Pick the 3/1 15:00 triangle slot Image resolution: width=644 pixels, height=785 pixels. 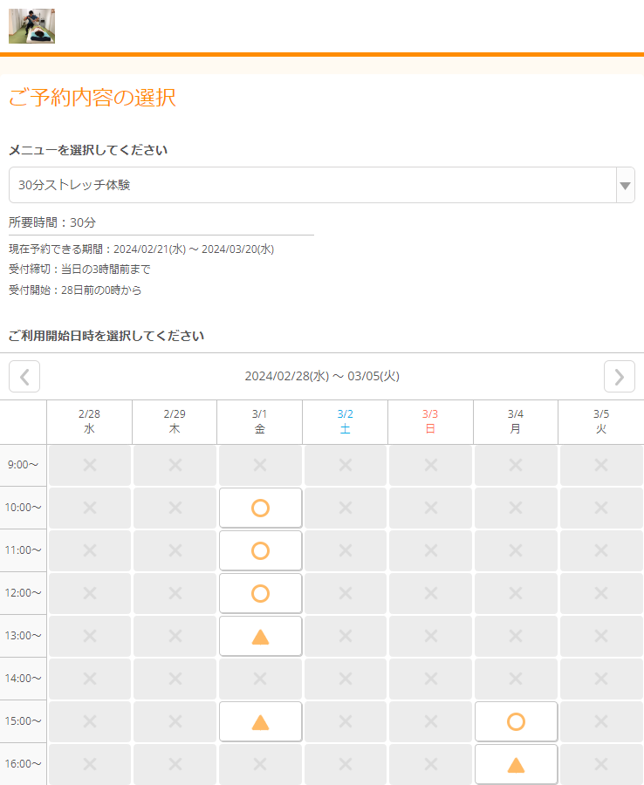[x=260, y=721]
